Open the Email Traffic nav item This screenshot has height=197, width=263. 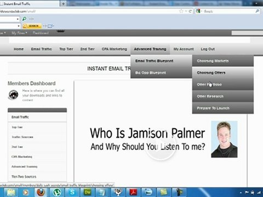42,49
